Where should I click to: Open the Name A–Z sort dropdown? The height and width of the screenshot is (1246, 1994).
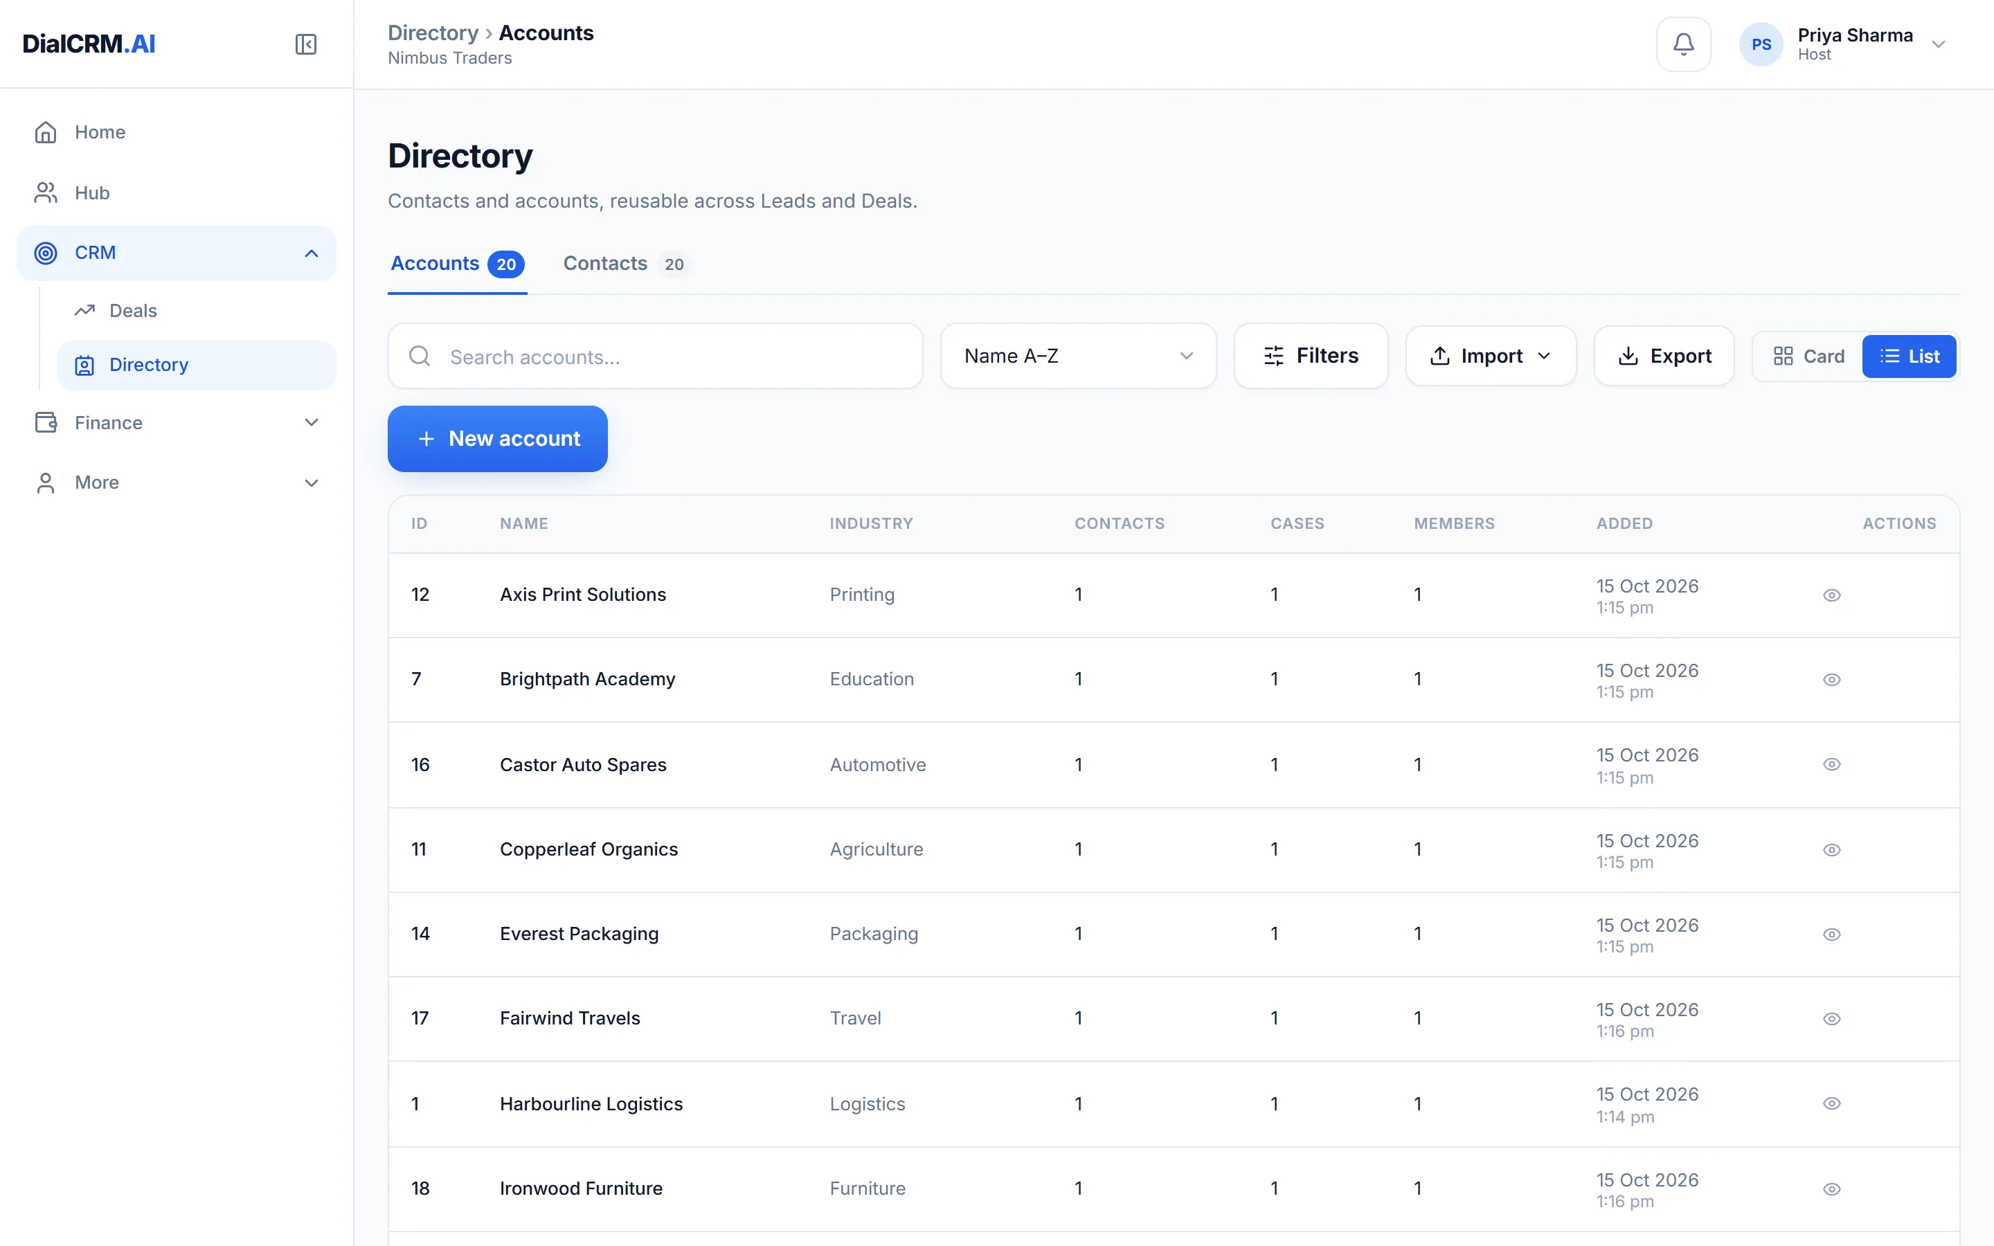click(x=1078, y=356)
